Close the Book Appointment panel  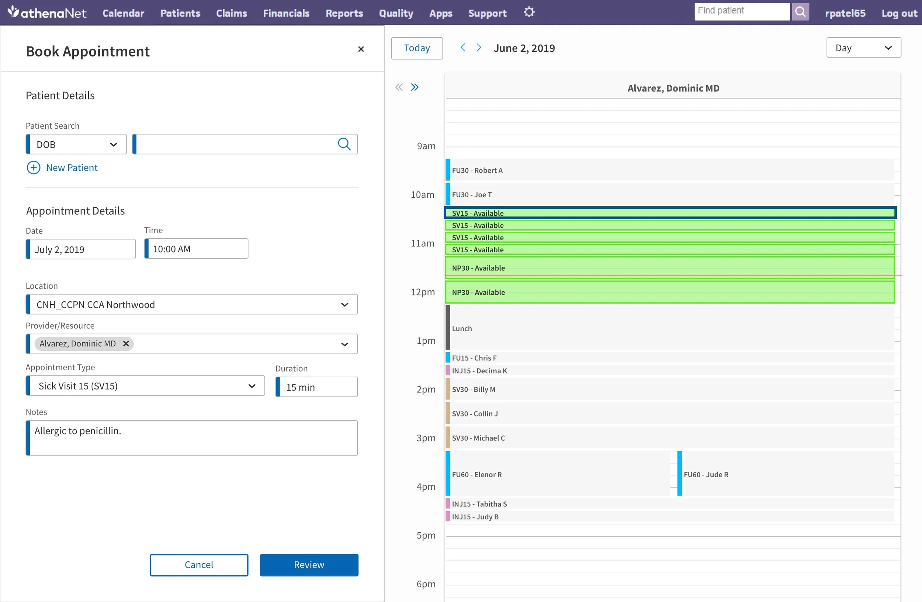361,49
